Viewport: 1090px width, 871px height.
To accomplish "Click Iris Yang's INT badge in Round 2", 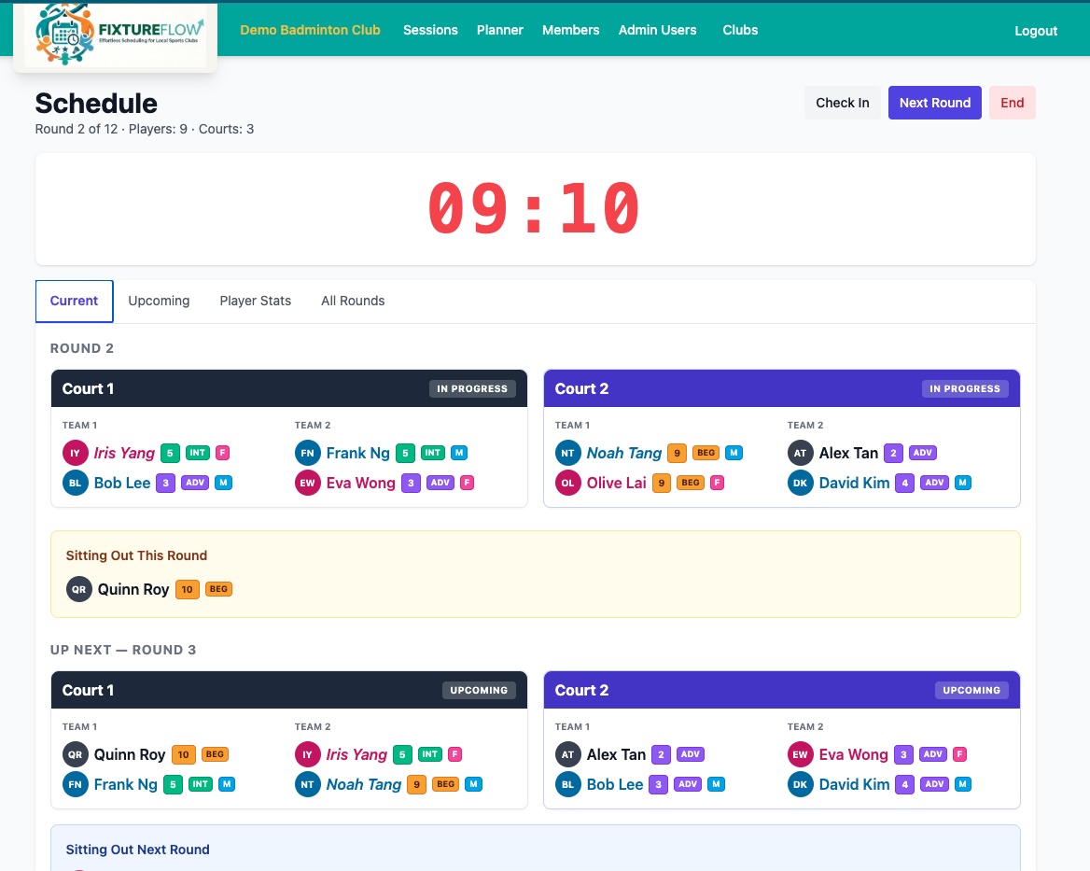I will tap(198, 453).
